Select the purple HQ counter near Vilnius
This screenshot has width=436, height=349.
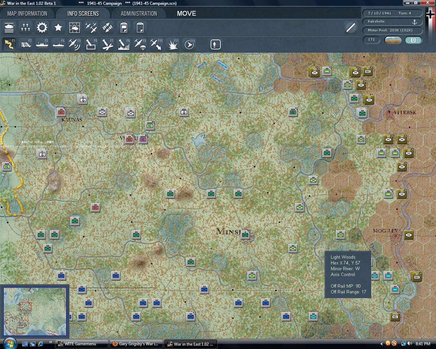143,139
